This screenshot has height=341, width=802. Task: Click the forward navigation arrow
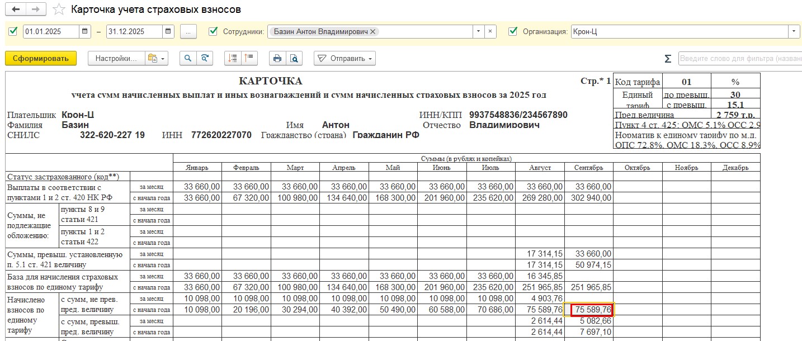coord(35,10)
